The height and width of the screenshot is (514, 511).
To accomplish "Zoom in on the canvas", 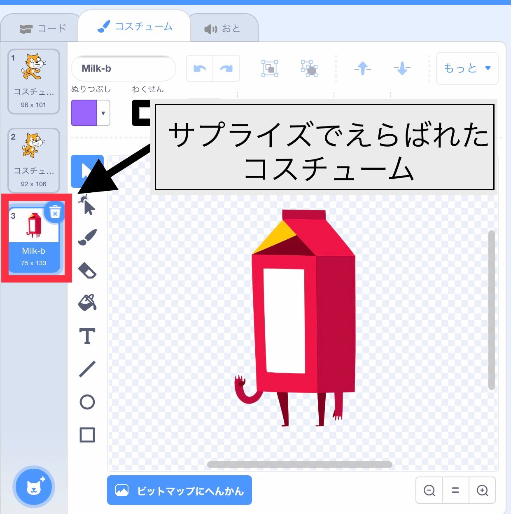I will tap(482, 491).
